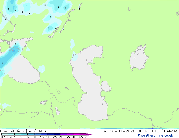Image resolution: width=179 pixels, height=138 pixels.
Task: Pick the 30–35 mm legend color swatch
Action: pyautogui.click(x=64, y=134)
